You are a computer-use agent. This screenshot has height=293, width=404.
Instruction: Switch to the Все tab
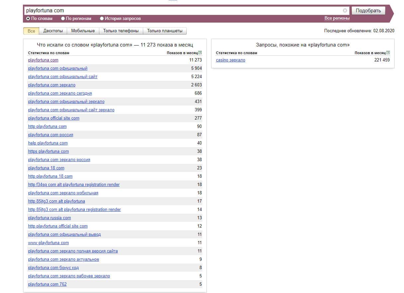coord(31,31)
